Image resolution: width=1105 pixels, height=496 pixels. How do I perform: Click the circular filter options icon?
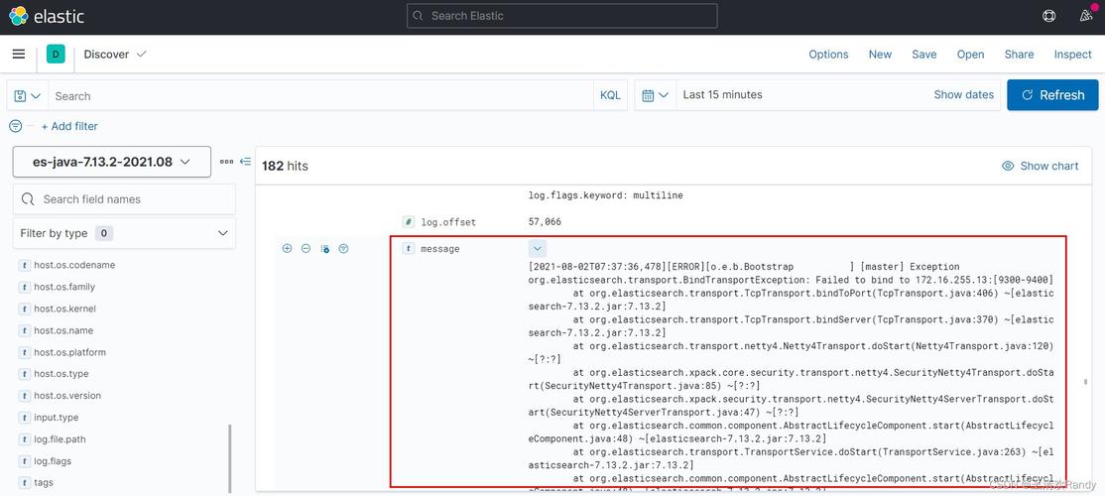coord(15,126)
